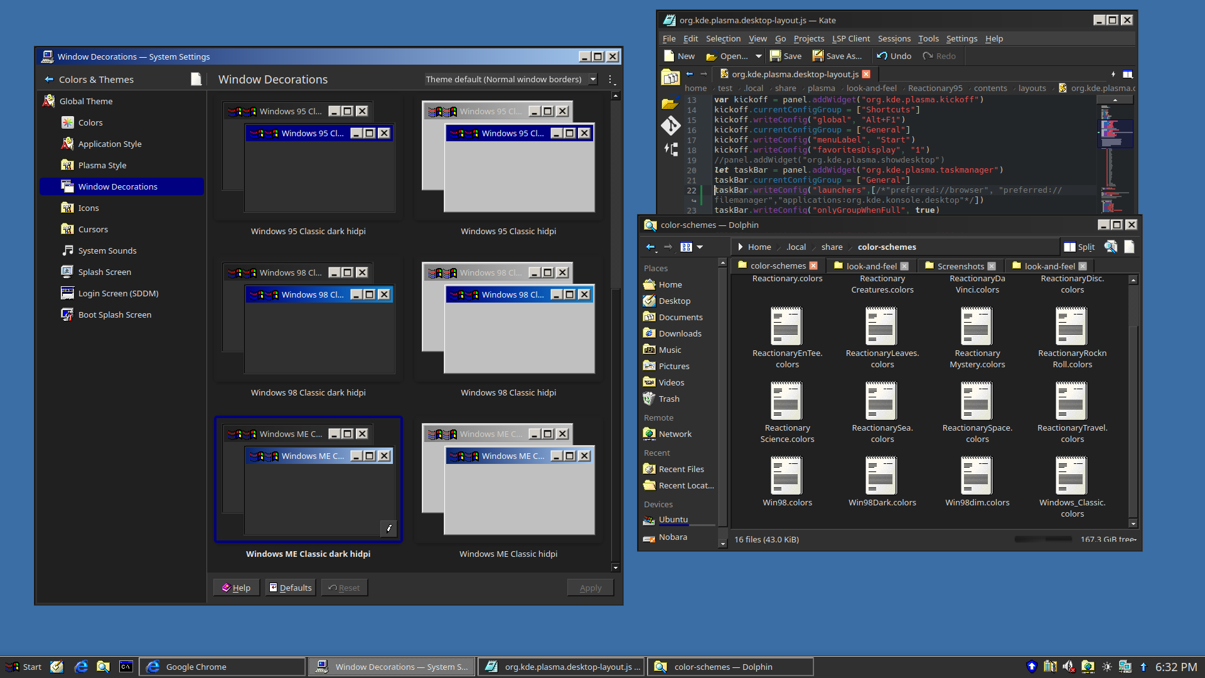
Task: Open Win98Dark.colors file in Dolphin
Action: (x=882, y=482)
